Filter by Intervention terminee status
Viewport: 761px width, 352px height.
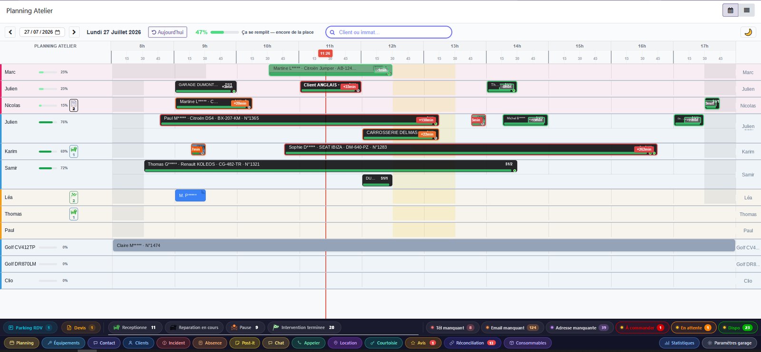point(304,328)
